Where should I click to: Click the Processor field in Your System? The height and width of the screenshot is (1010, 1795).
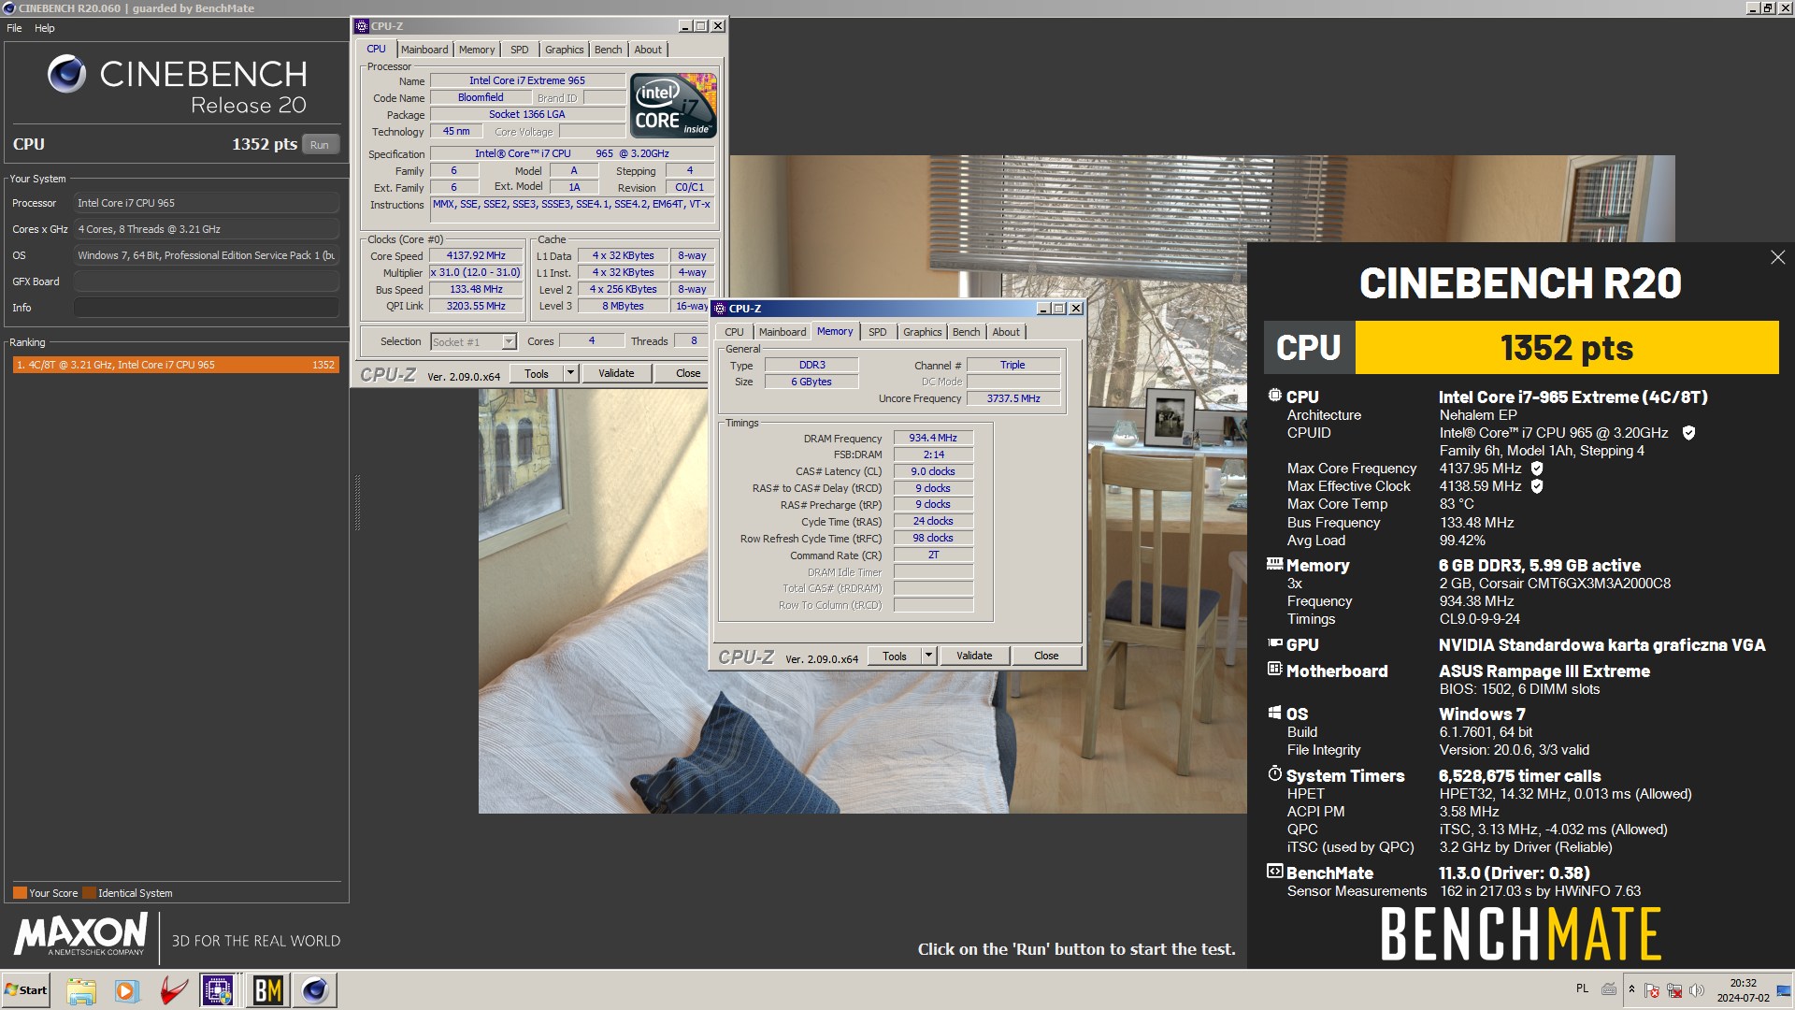(206, 203)
